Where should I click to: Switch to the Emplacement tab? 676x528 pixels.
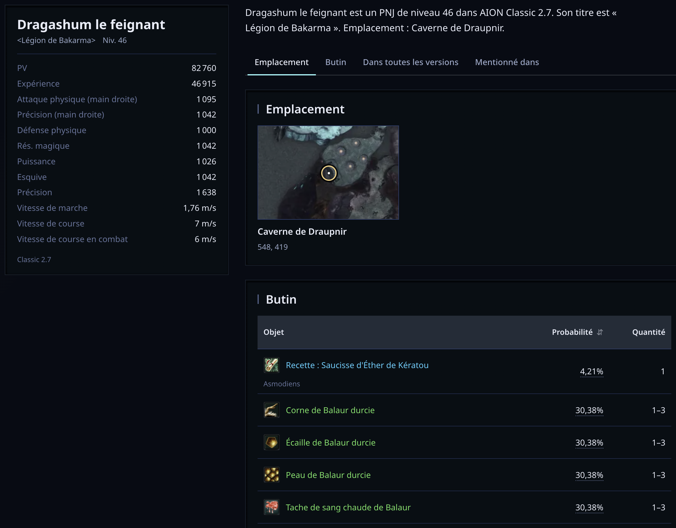(x=281, y=62)
